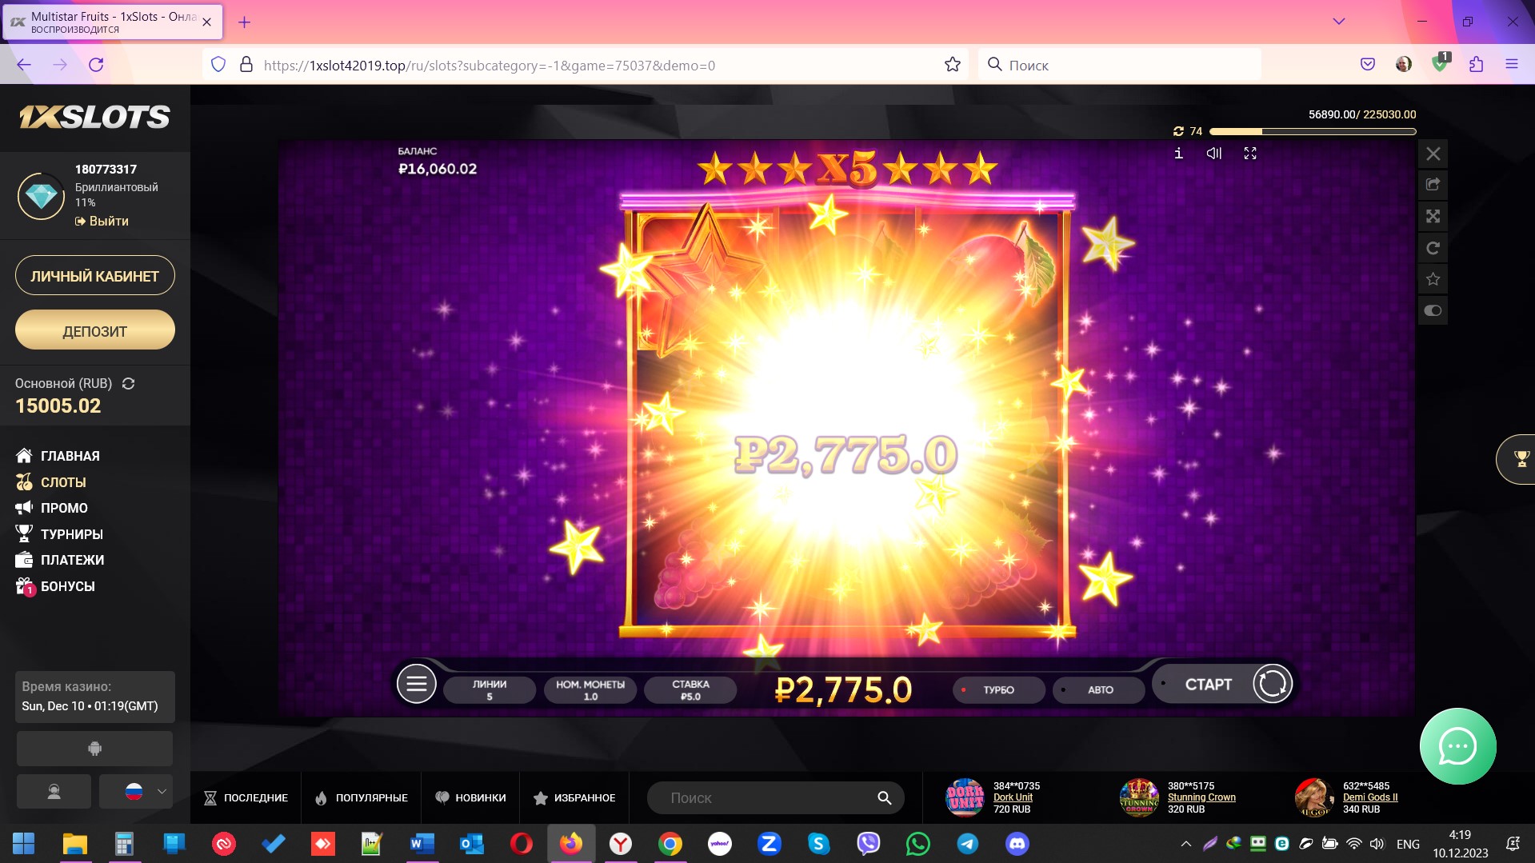Open the game hamburger menu
This screenshot has height=863, width=1535.
tap(416, 685)
